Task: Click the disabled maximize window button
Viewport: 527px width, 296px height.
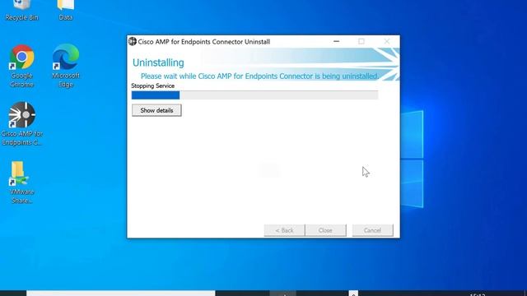Action: click(x=361, y=41)
